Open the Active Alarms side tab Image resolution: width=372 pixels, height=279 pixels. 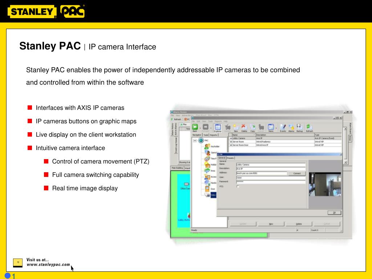tap(176, 129)
